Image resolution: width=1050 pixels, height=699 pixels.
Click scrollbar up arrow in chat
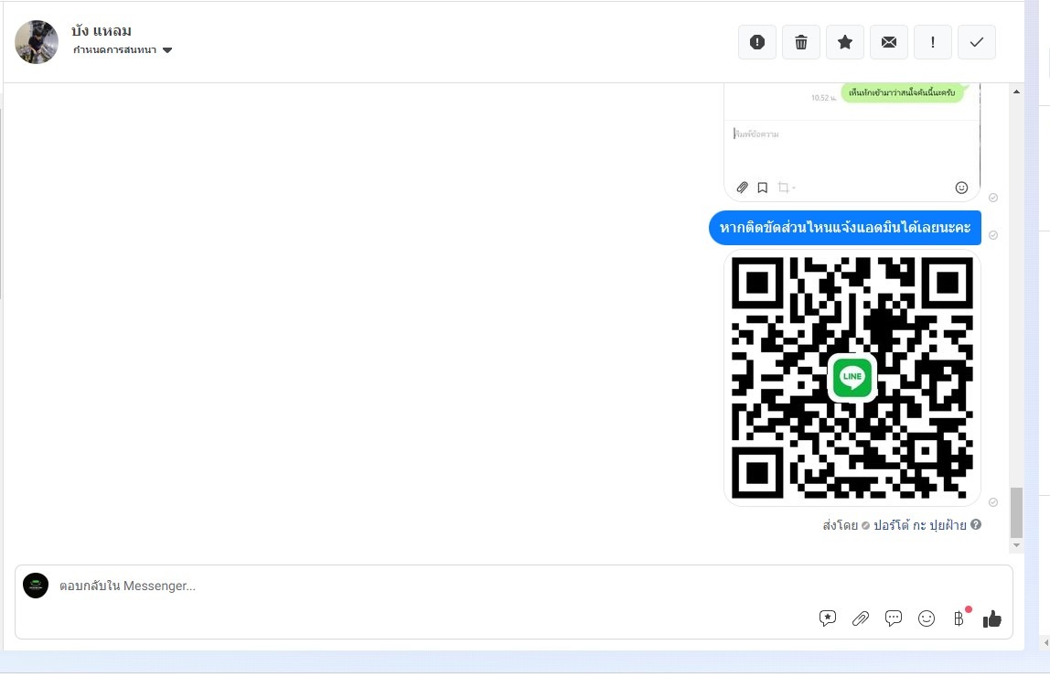click(x=1016, y=91)
